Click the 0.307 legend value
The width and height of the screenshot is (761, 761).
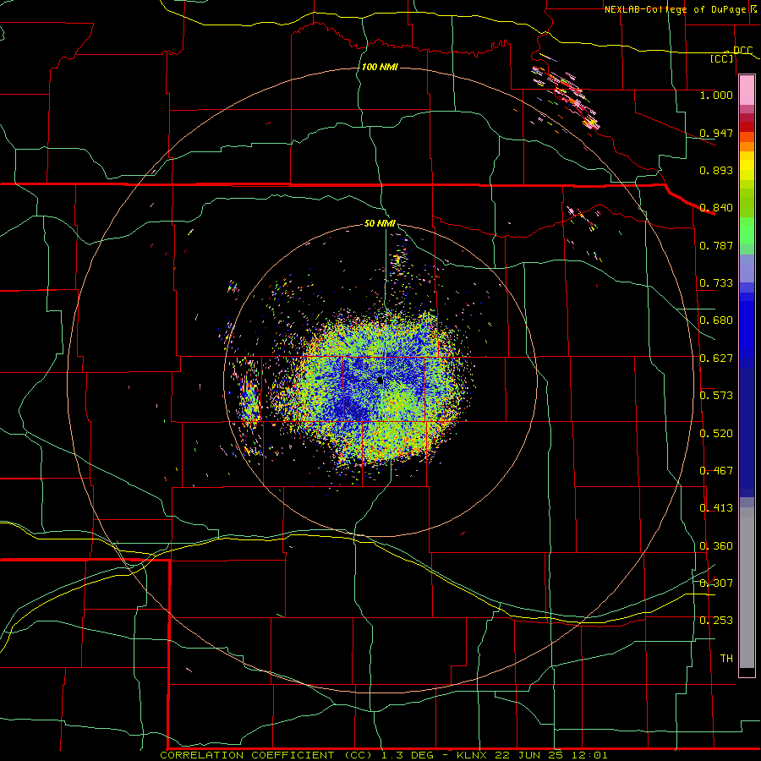point(716,583)
